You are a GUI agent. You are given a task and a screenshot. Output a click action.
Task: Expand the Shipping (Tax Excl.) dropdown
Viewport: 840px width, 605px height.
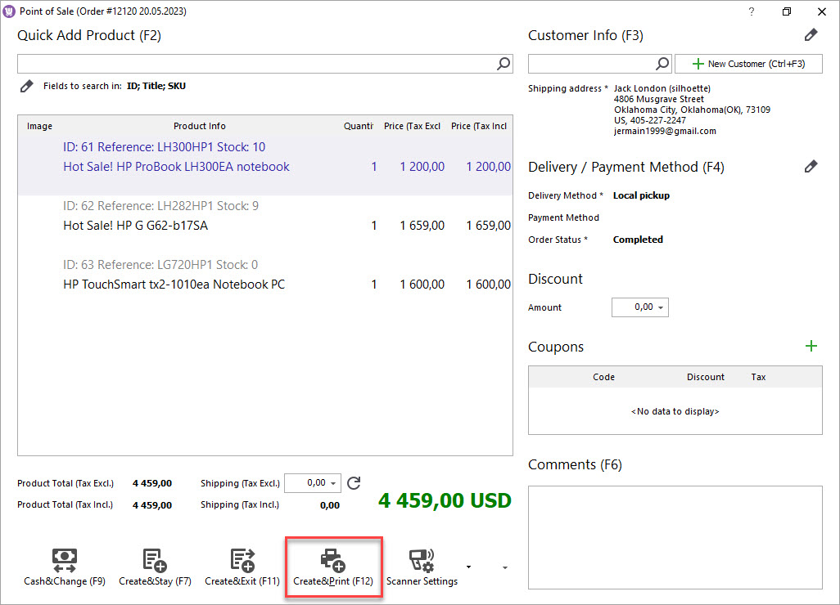[x=333, y=483]
